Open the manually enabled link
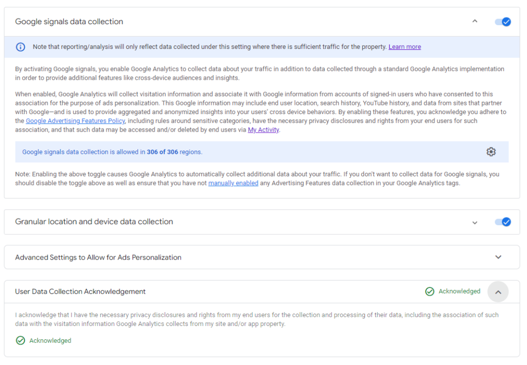 (233, 183)
